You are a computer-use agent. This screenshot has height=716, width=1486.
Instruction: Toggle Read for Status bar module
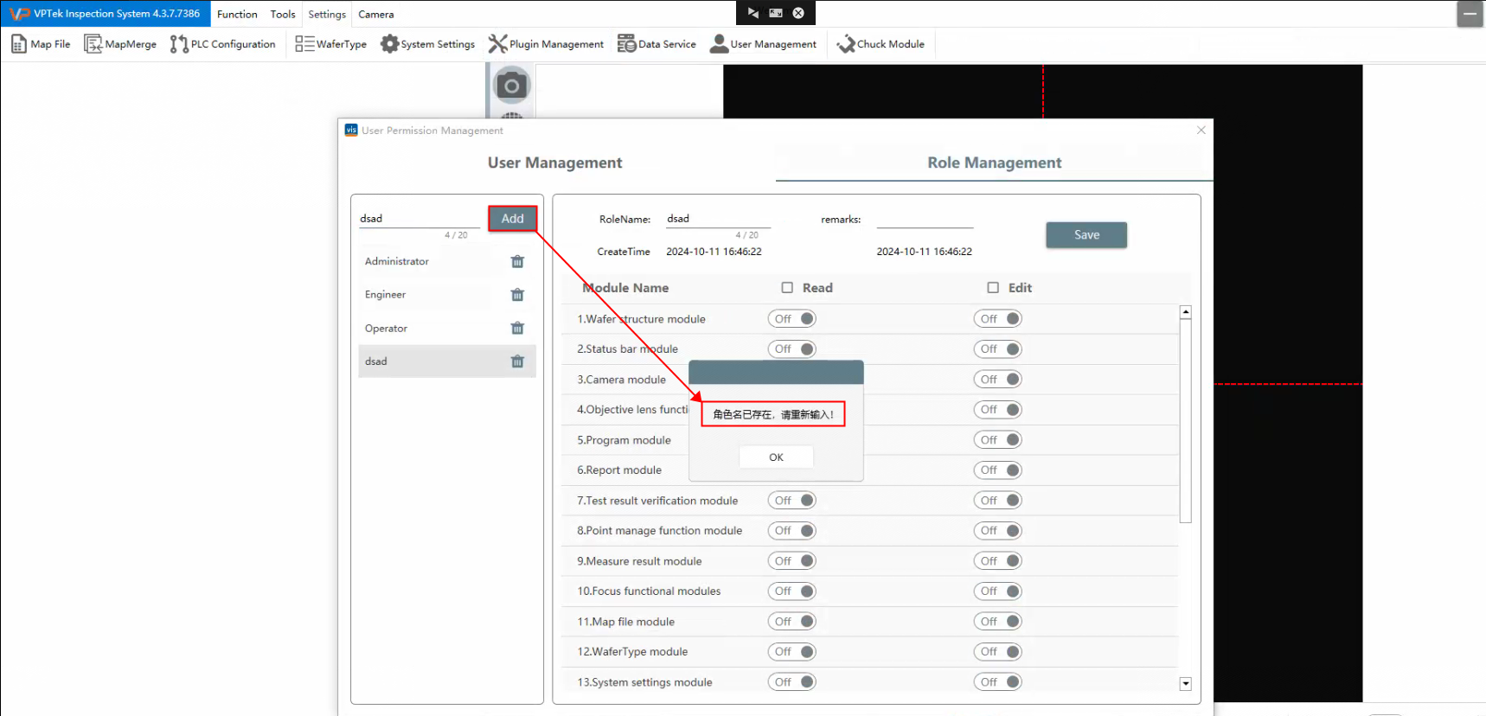792,349
